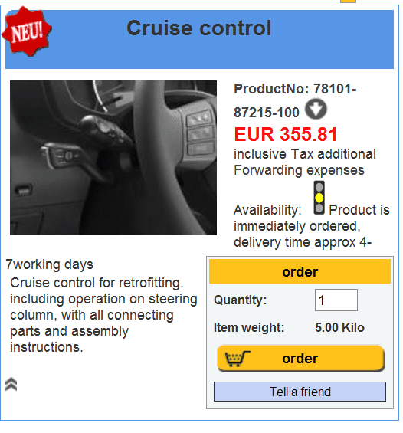The image size is (403, 433).
Task: Click the Cruise control for retrofitting description
Action: (x=103, y=315)
